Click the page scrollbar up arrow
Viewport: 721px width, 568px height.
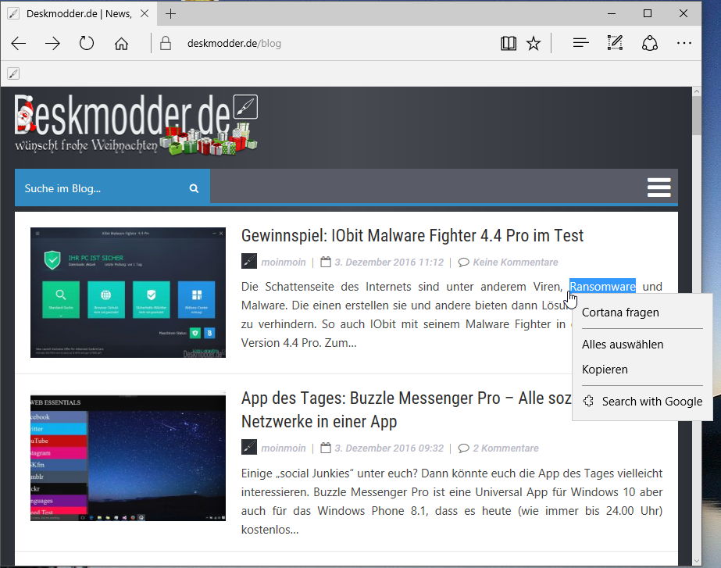697,91
